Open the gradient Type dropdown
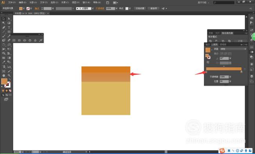Screen dimensions: 255x154 coord(233,49)
